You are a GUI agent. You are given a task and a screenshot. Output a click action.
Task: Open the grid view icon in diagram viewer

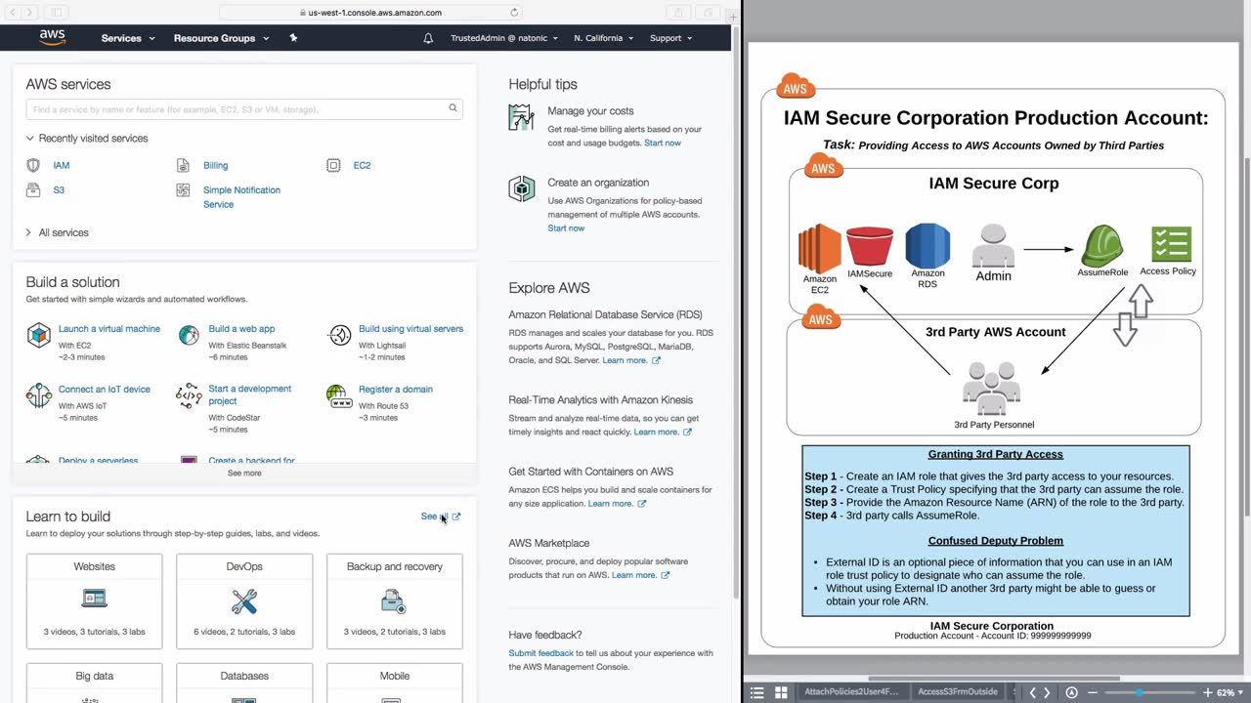coord(781,692)
